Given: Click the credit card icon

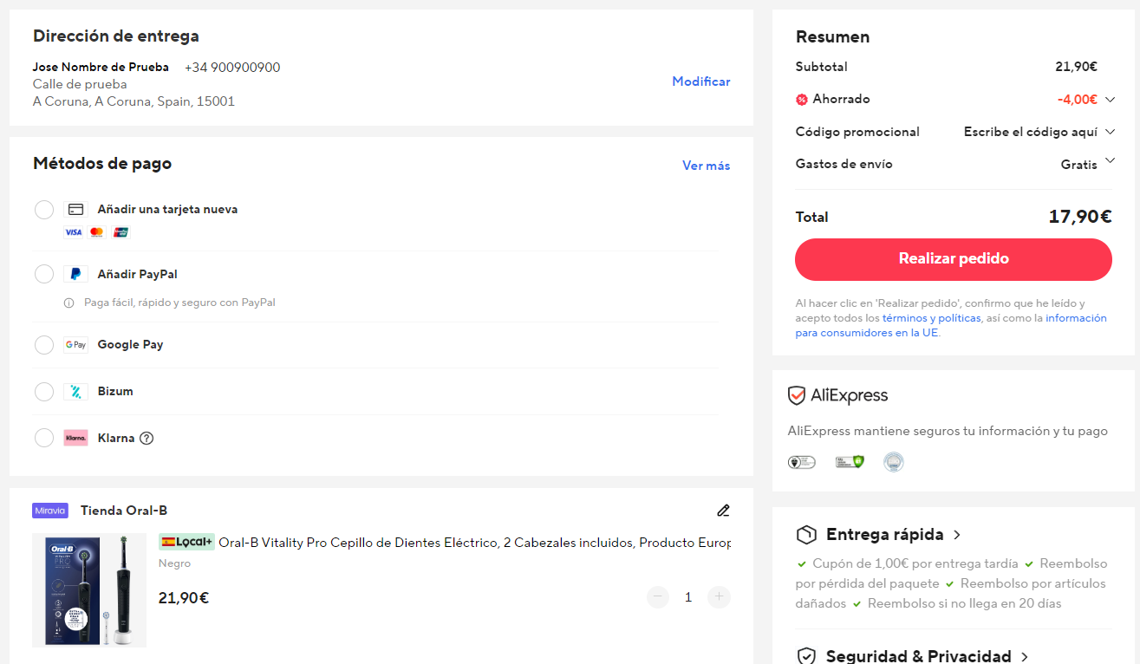Looking at the screenshot, I should tap(75, 210).
